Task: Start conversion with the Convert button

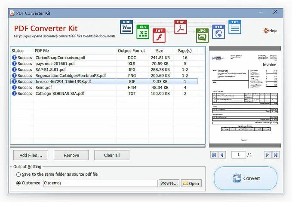Action: coord(246,178)
